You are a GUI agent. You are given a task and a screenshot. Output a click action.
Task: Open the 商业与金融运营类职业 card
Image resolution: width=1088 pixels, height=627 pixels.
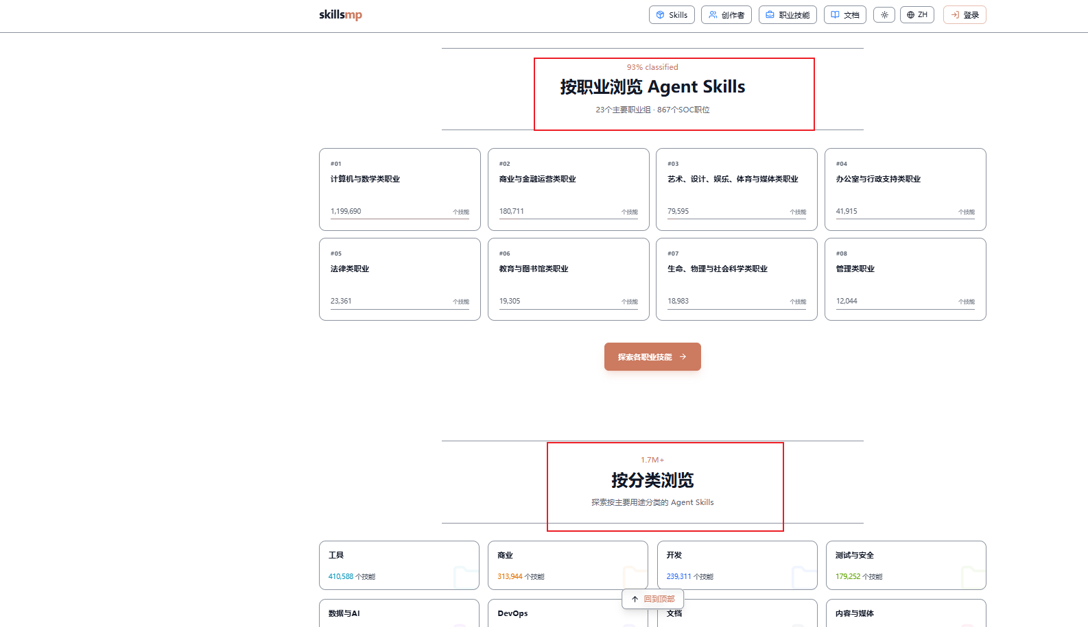point(569,189)
